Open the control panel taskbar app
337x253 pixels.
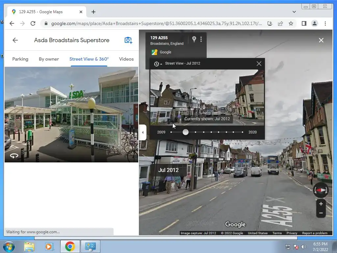[90, 246]
